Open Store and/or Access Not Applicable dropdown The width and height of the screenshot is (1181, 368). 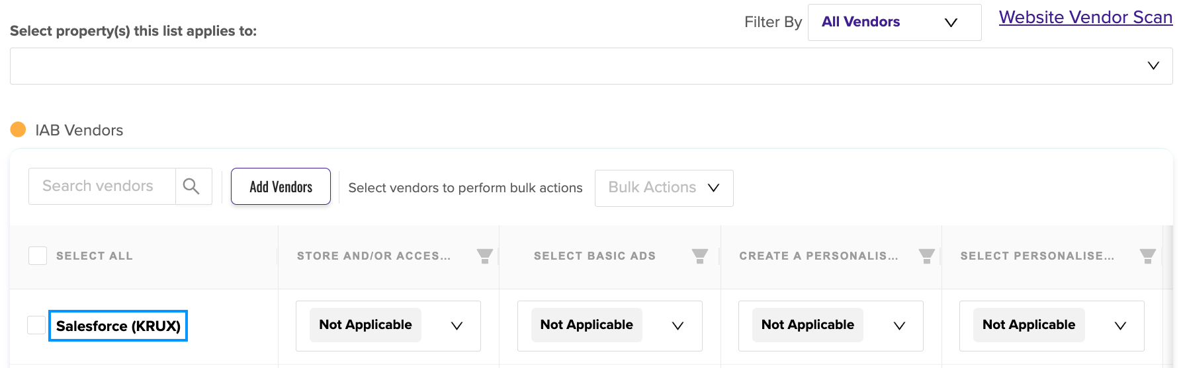[x=388, y=326]
